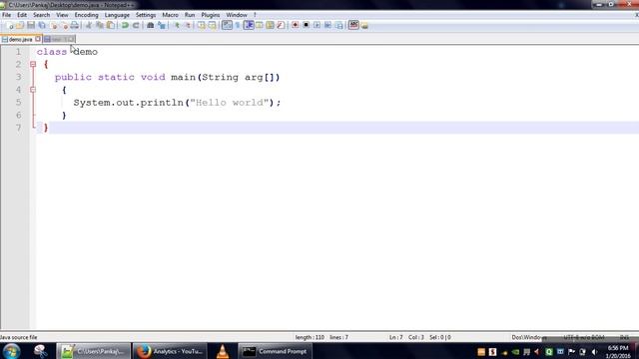The height and width of the screenshot is (359, 639).
Task: Click 'length : 110' in status bar
Action: pos(310,337)
